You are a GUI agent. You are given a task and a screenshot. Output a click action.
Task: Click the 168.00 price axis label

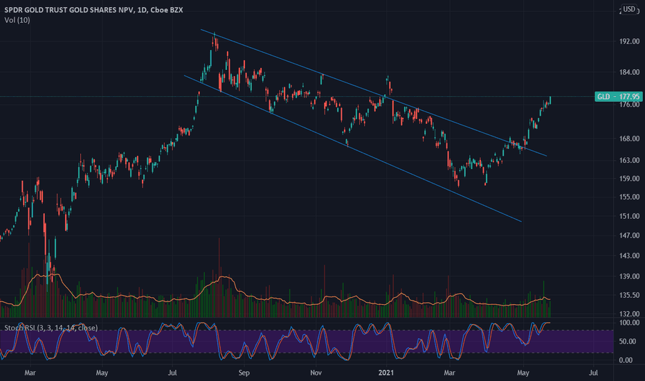click(x=629, y=139)
